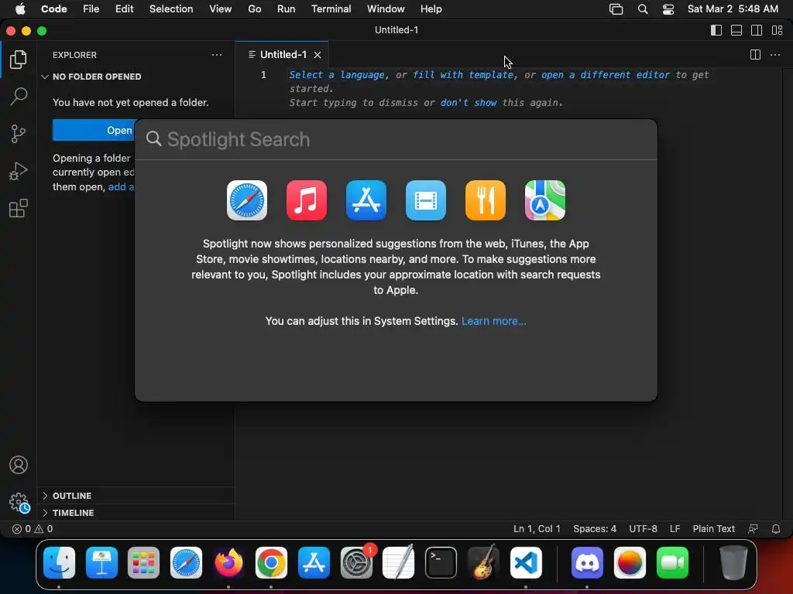Open restaurants fork-and-knife icon in Spotlight
793x594 pixels.
click(x=486, y=200)
